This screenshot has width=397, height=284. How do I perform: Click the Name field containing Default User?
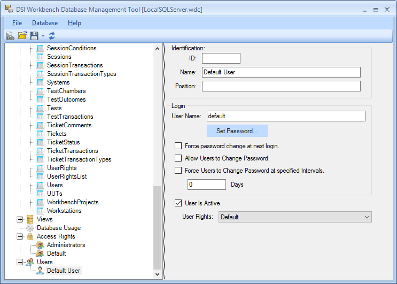[x=281, y=72]
